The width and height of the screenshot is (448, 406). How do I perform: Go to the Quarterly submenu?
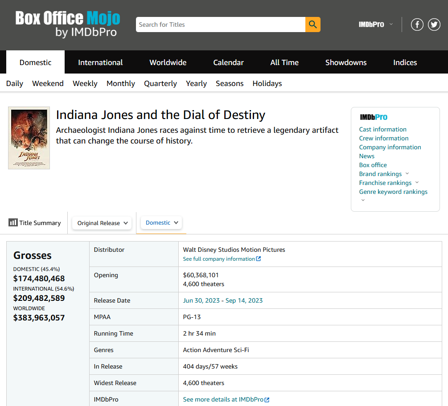(160, 83)
